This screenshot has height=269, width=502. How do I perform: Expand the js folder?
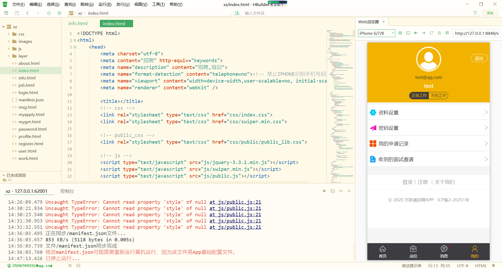(x=9, y=49)
